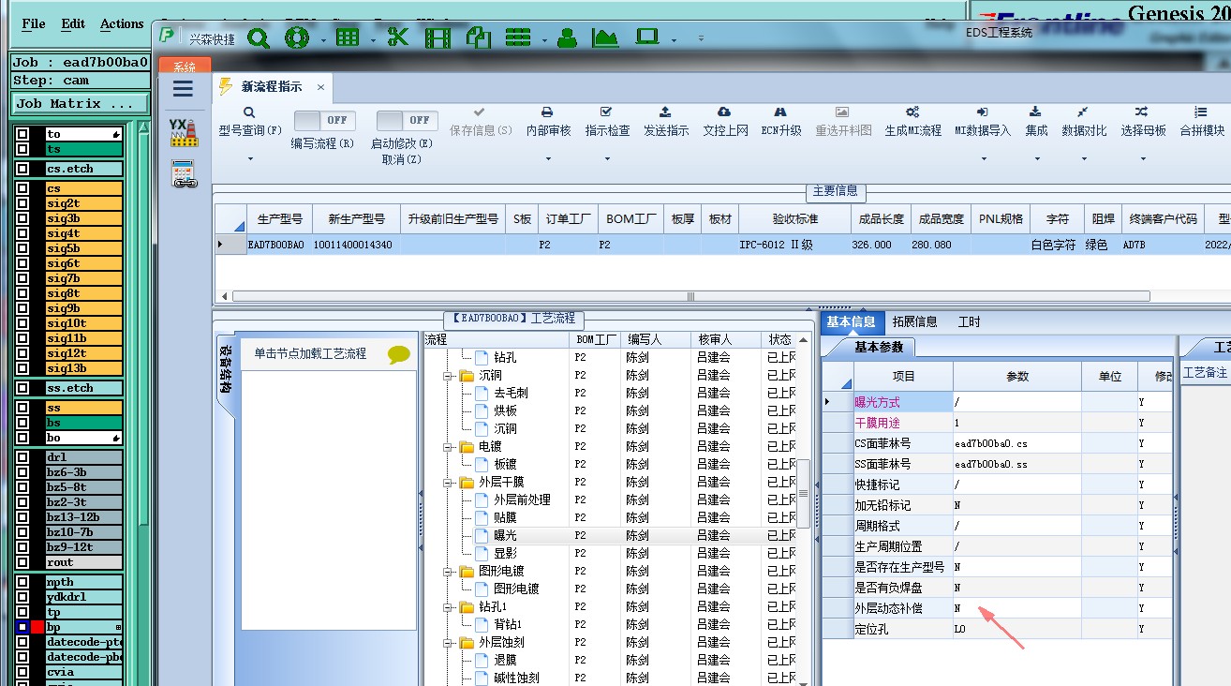Collapse the 外层干膜 folder node
The image size is (1231, 686).
pos(448,482)
